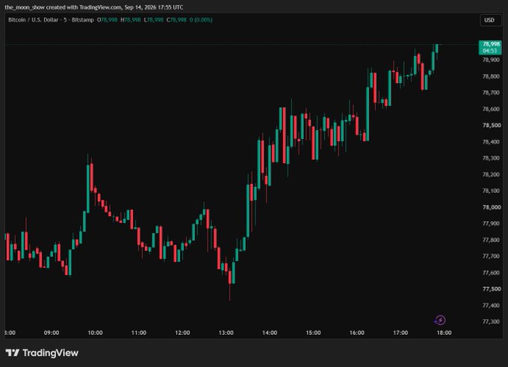
Task: Click the USD currency button
Action: pos(491,20)
